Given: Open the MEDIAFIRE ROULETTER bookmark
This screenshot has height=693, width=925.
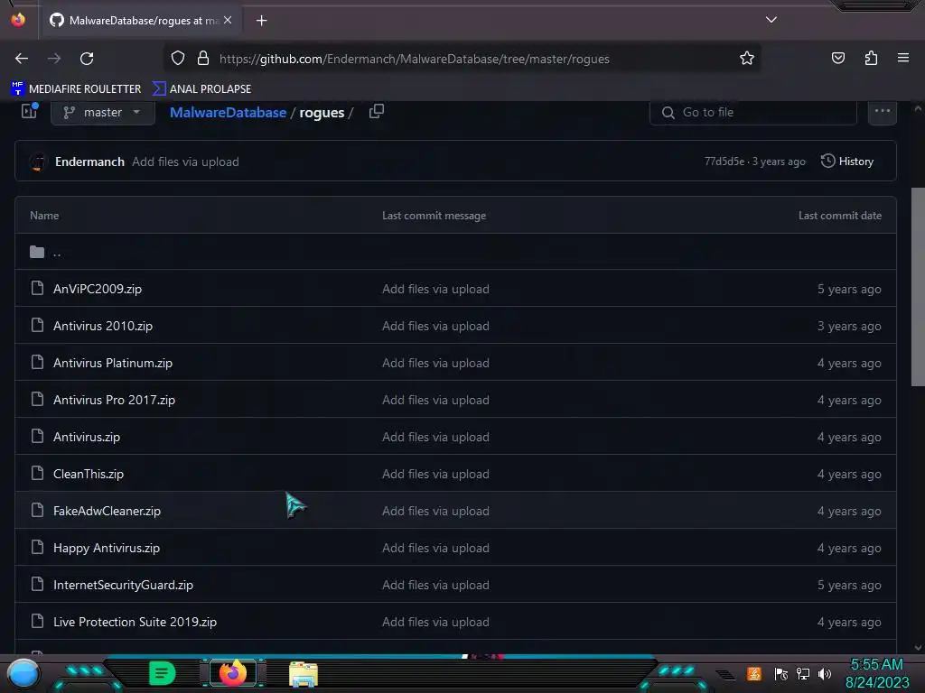Looking at the screenshot, I should 76,89.
